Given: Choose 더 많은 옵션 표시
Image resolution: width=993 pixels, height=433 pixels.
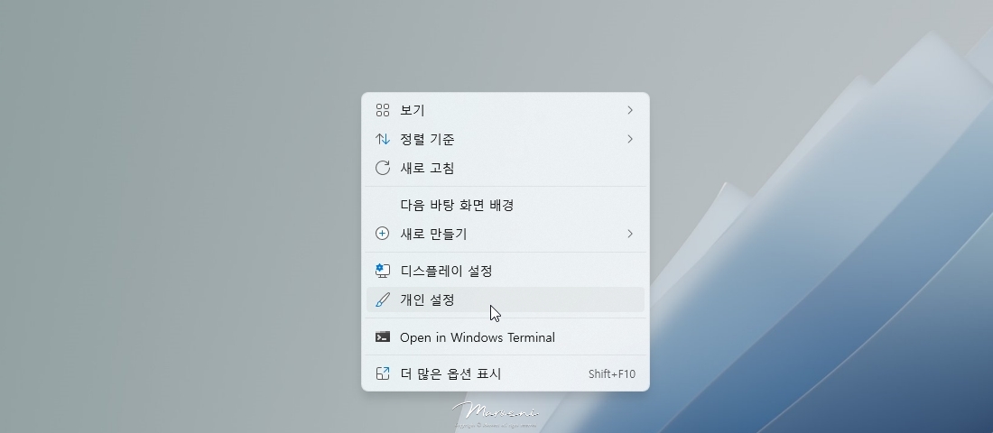Looking at the screenshot, I should [x=506, y=373].
